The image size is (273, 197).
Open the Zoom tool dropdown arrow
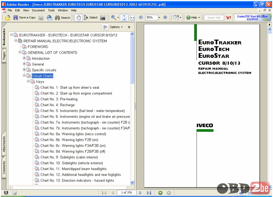click(x=118, y=17)
